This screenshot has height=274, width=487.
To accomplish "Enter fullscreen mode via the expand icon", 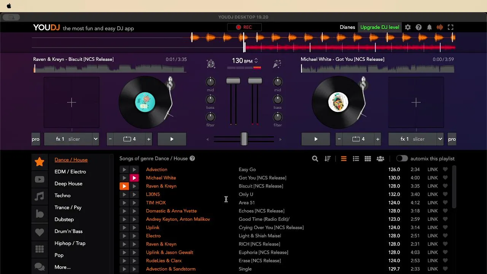I will tap(450, 27).
